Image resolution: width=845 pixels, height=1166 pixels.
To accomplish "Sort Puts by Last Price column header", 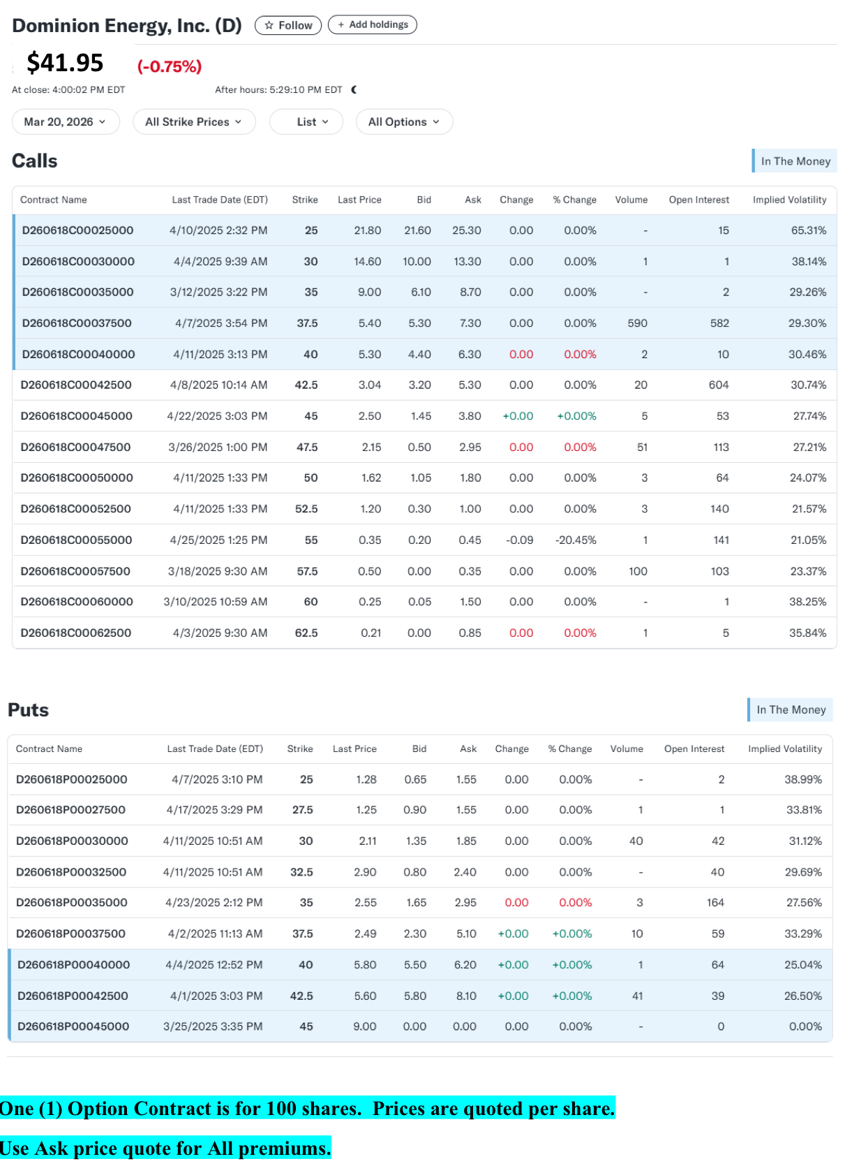I will tap(354, 748).
